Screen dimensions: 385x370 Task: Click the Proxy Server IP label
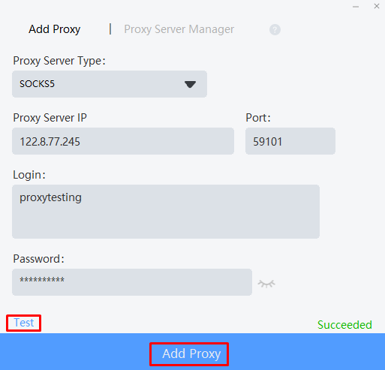(x=50, y=118)
